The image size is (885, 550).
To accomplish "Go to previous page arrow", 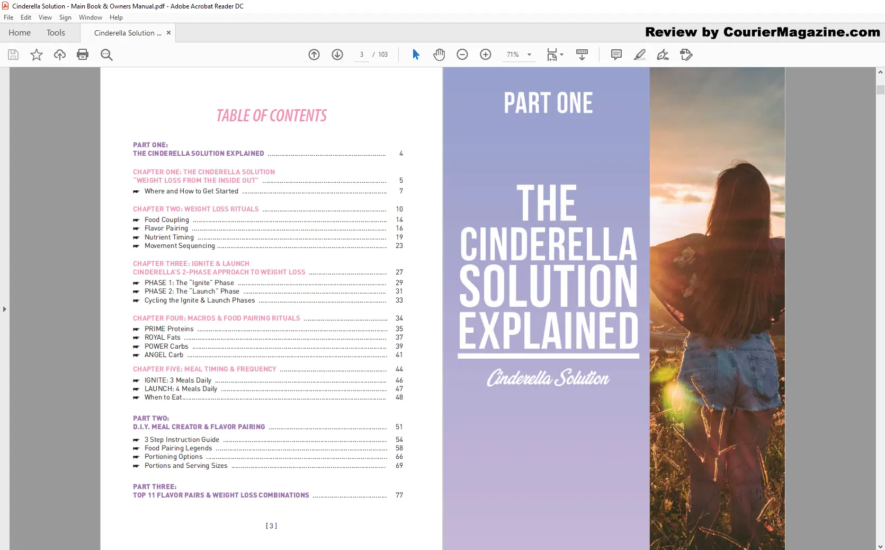I will 314,55.
